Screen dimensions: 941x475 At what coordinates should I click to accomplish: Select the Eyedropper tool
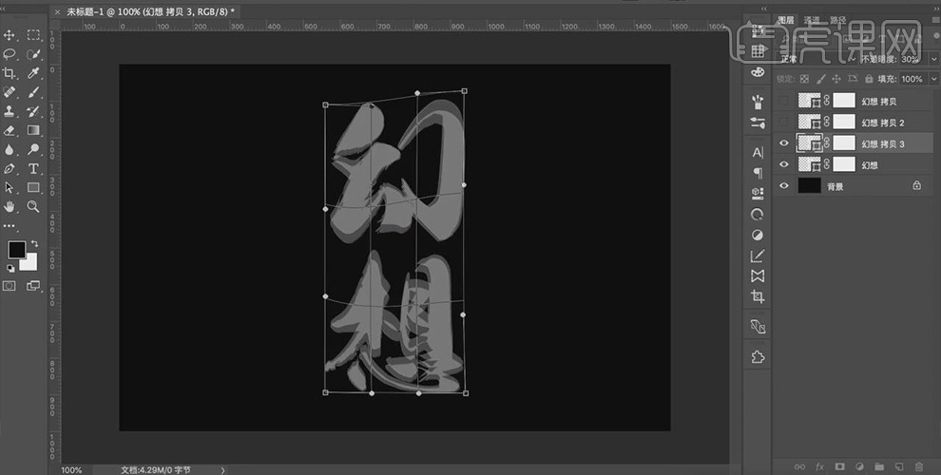click(x=33, y=73)
